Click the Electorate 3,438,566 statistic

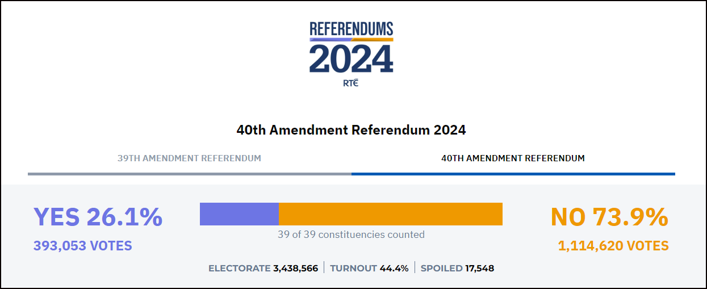pos(263,268)
